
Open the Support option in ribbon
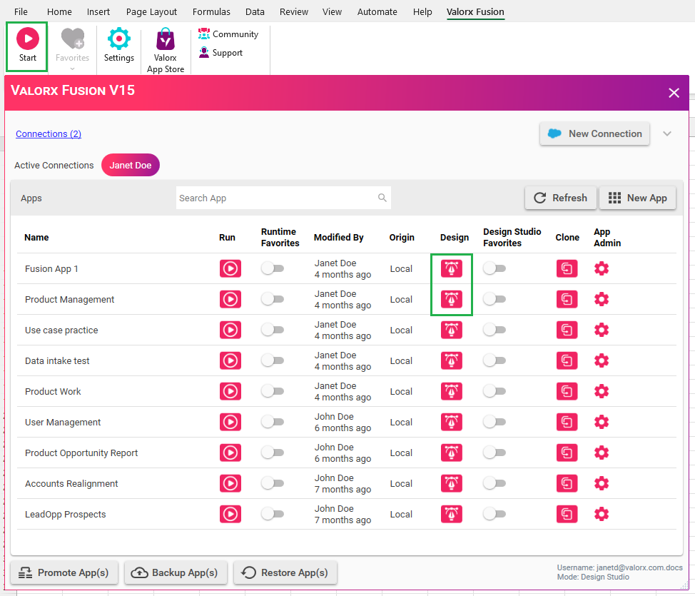pyautogui.click(x=220, y=53)
